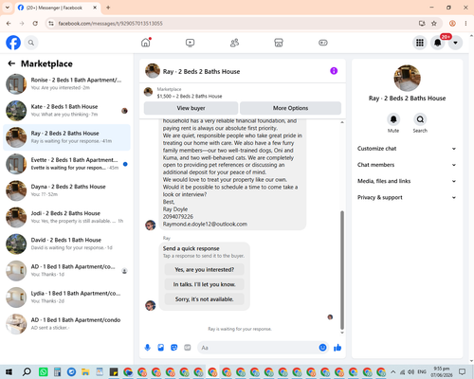474x379 pixels.
Task: Open WhatsApp from the taskbar
Action: point(44,371)
